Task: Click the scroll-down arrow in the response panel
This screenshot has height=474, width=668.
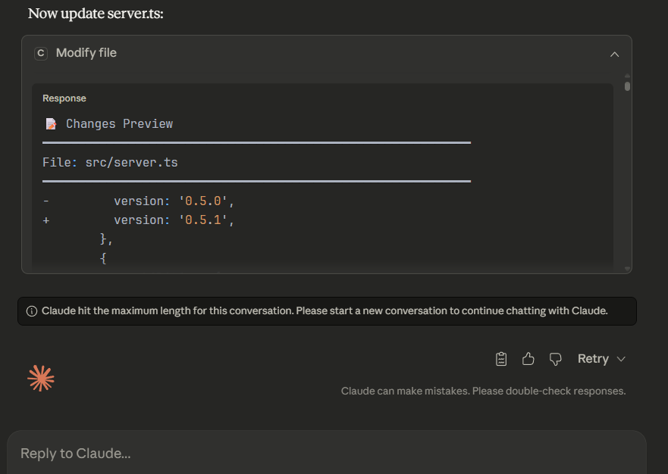Action: point(627,268)
